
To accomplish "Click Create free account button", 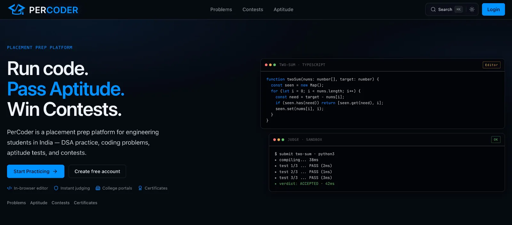I will [x=97, y=171].
